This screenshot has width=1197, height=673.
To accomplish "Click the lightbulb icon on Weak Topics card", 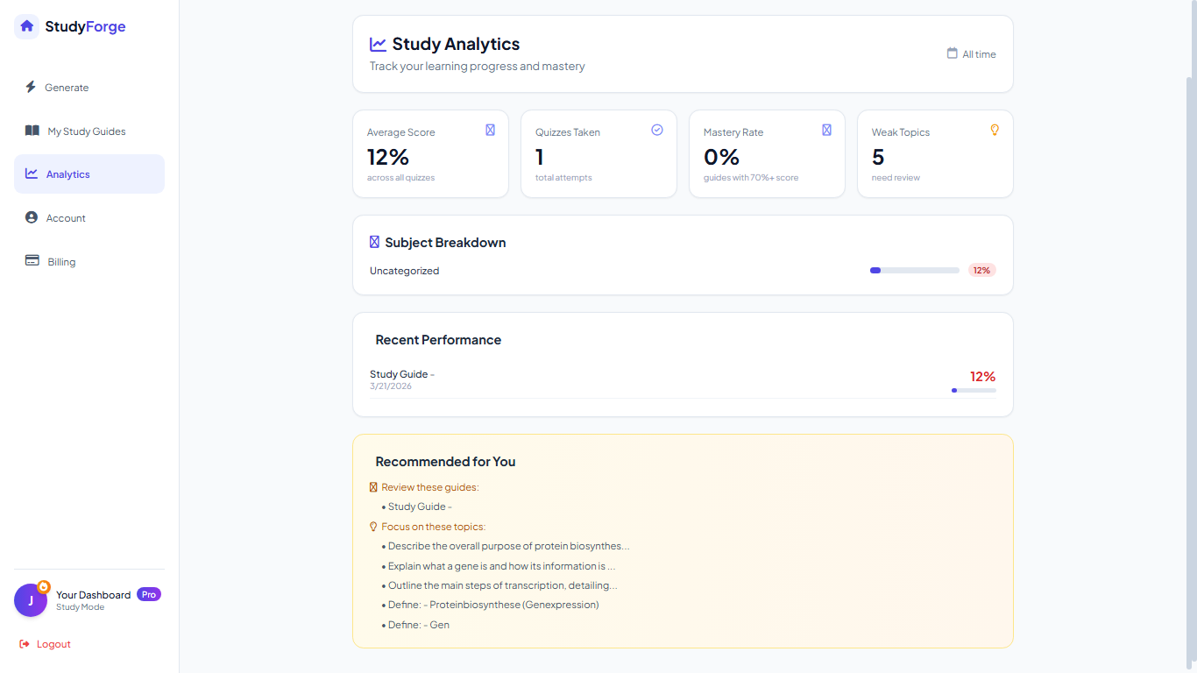I will coord(995,130).
